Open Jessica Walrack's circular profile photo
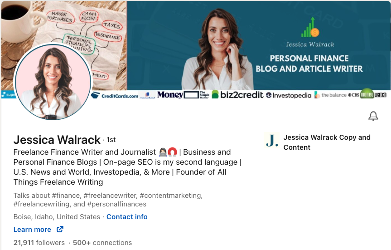Image resolution: width=391 pixels, height=250 pixels. tap(53, 81)
